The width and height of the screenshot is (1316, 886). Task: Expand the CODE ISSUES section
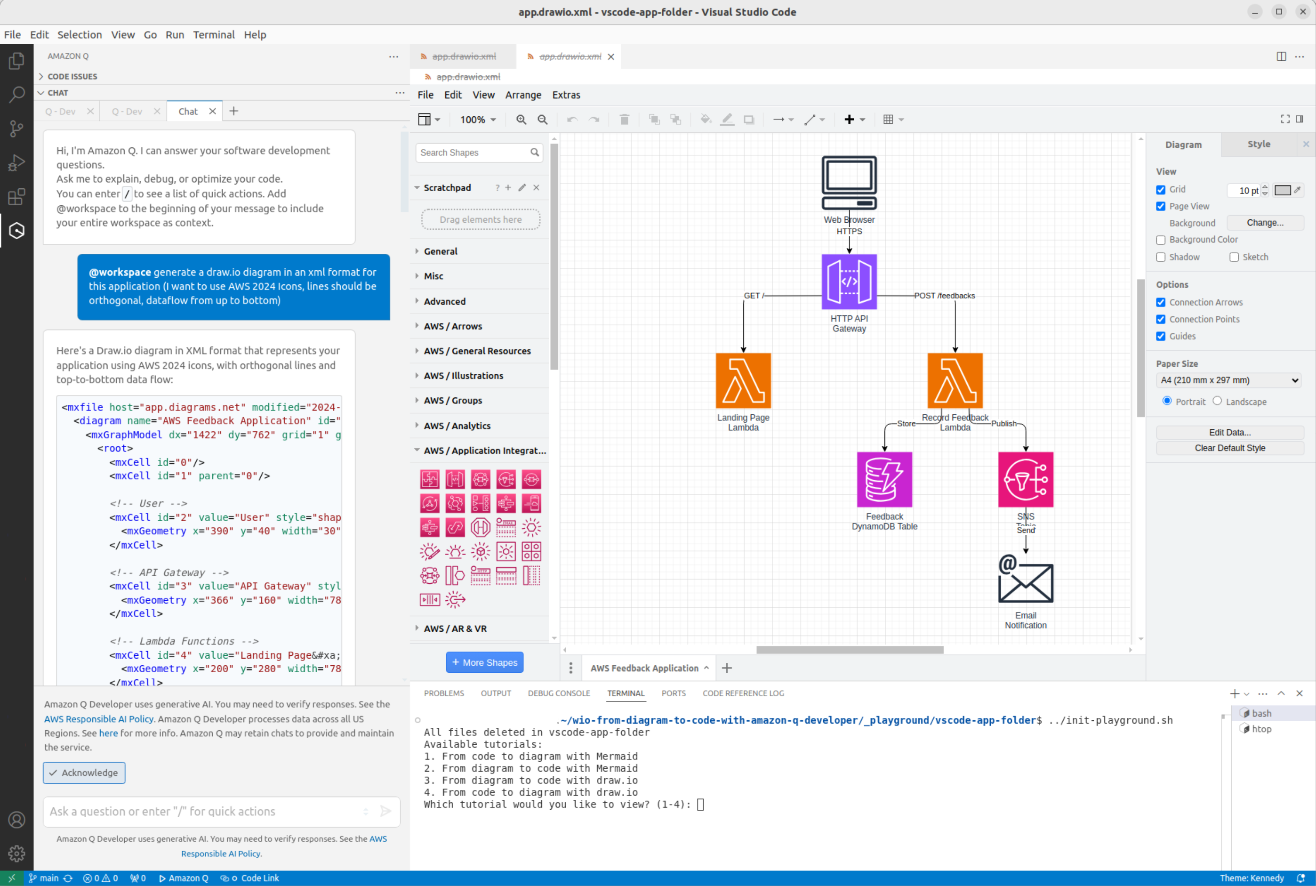(x=72, y=76)
